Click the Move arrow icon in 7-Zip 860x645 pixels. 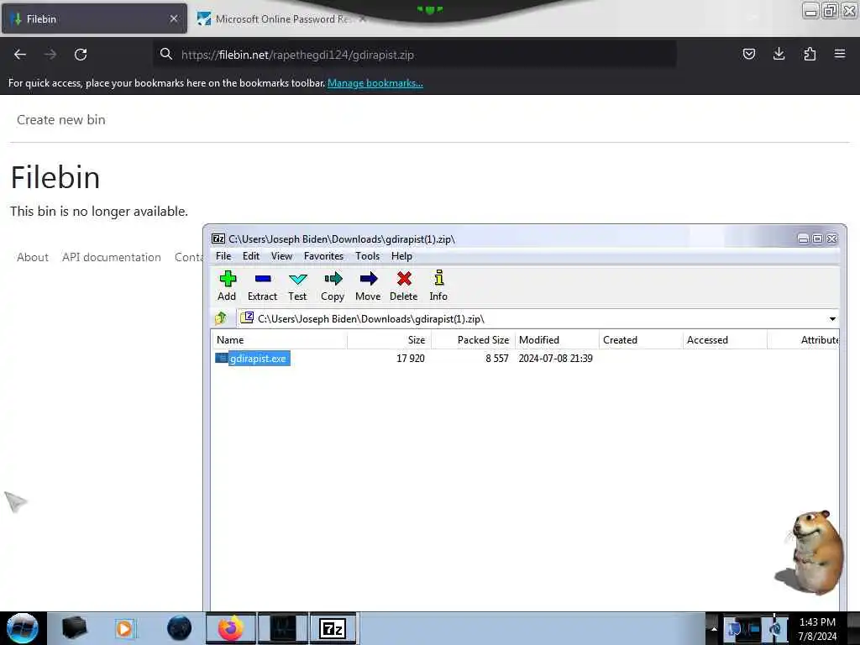tap(368, 279)
